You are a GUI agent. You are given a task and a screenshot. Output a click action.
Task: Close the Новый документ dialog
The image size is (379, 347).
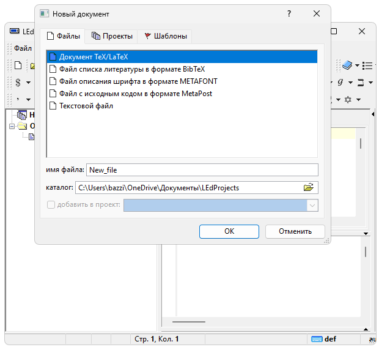tap(317, 13)
